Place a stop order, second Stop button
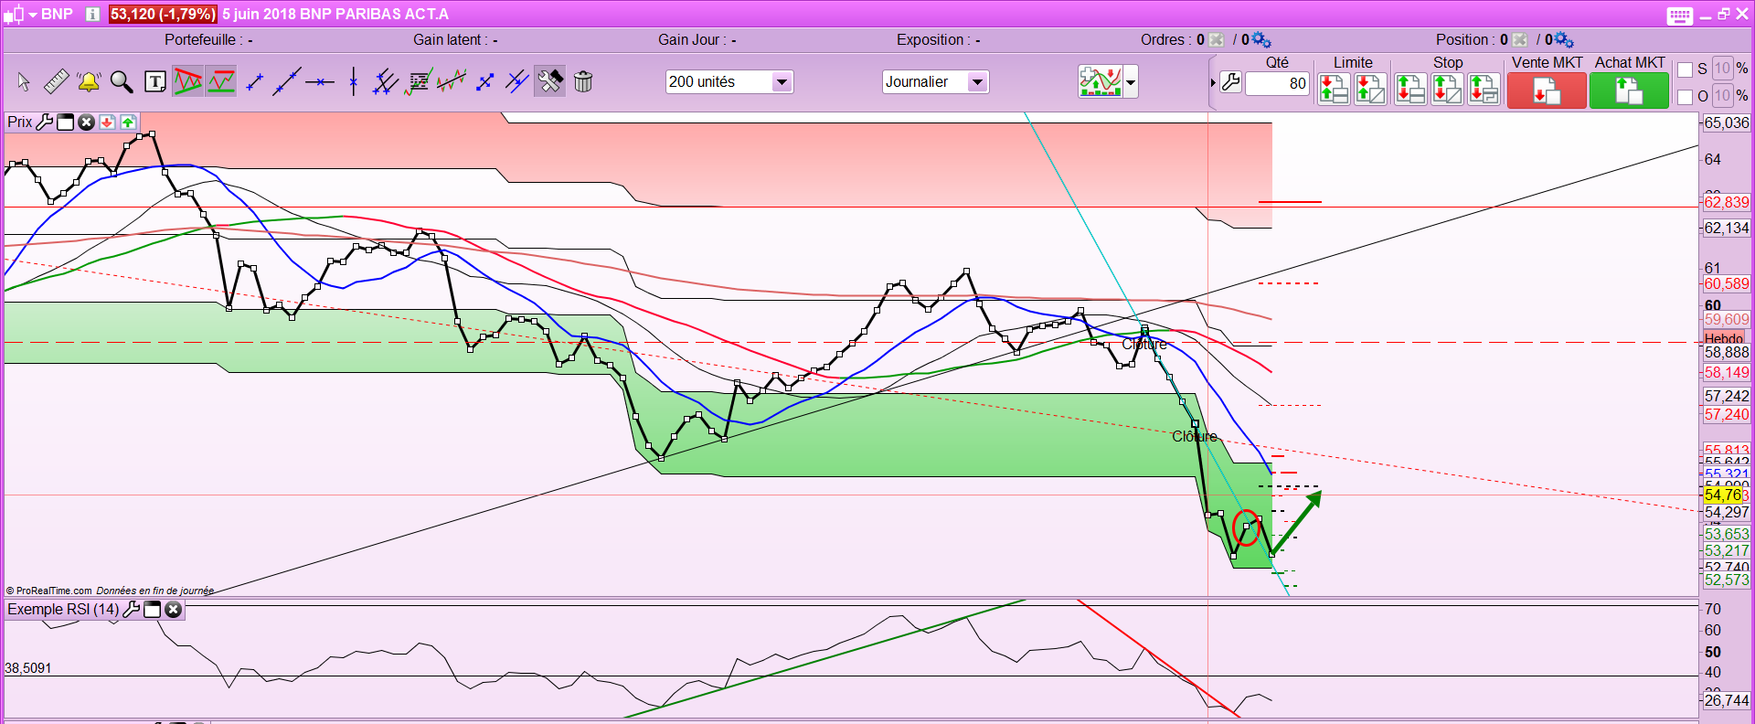 [x=1447, y=90]
